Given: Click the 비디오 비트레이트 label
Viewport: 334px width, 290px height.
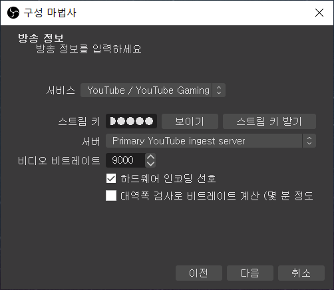Looking at the screenshot, I should [59, 160].
